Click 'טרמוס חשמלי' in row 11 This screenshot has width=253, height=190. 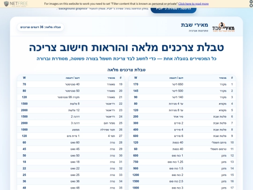pos(218,149)
